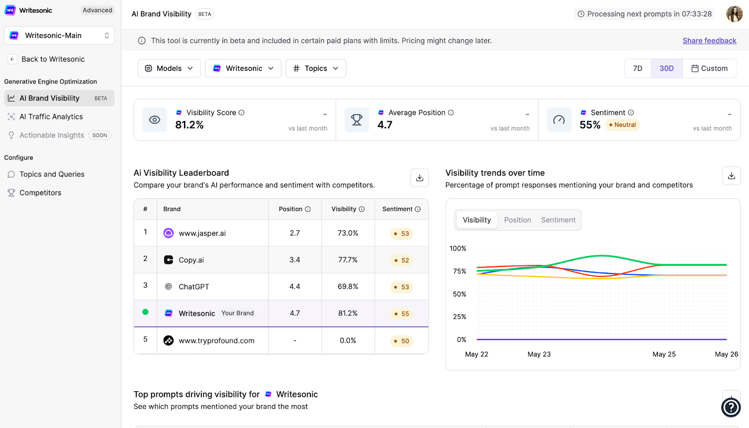Click info icon in Sentiment column header
The image size is (749, 428).
point(418,209)
